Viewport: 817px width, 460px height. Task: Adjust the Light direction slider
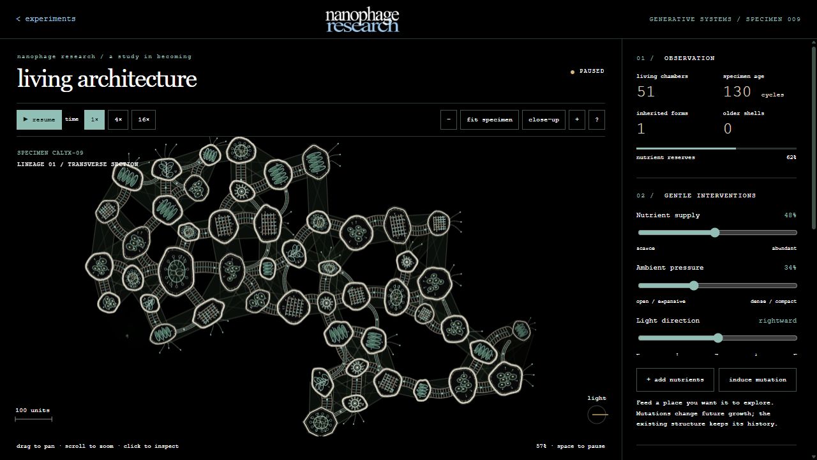click(717, 338)
